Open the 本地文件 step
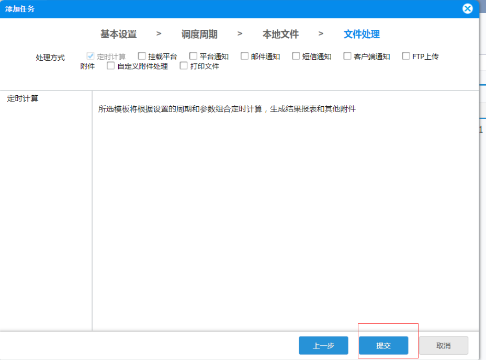This screenshot has width=486, height=360. coord(280,34)
